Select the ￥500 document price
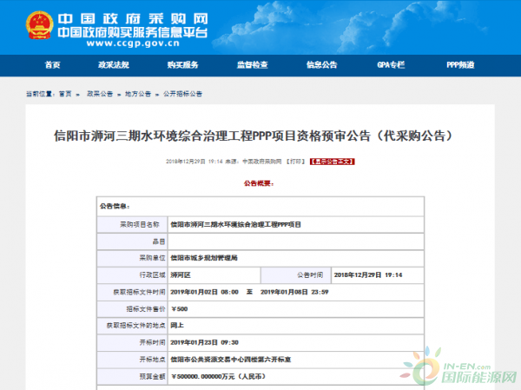Screen dimensions: 521x390 tap(180, 309)
